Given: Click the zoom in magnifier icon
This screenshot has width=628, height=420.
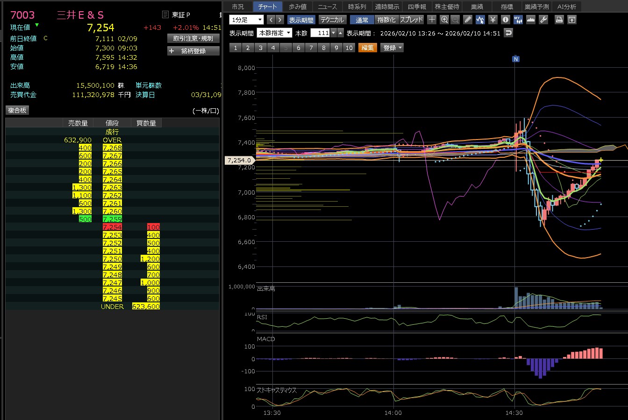Looking at the screenshot, I should tap(444, 20).
